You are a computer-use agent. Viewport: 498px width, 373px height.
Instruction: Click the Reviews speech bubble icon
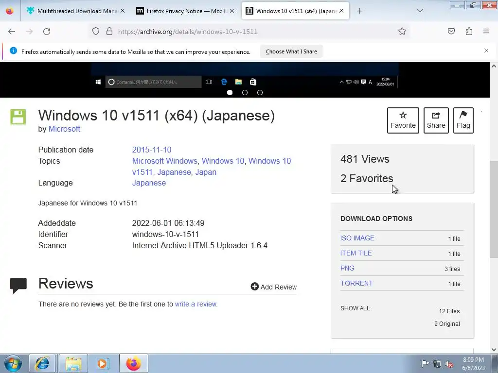18,286
